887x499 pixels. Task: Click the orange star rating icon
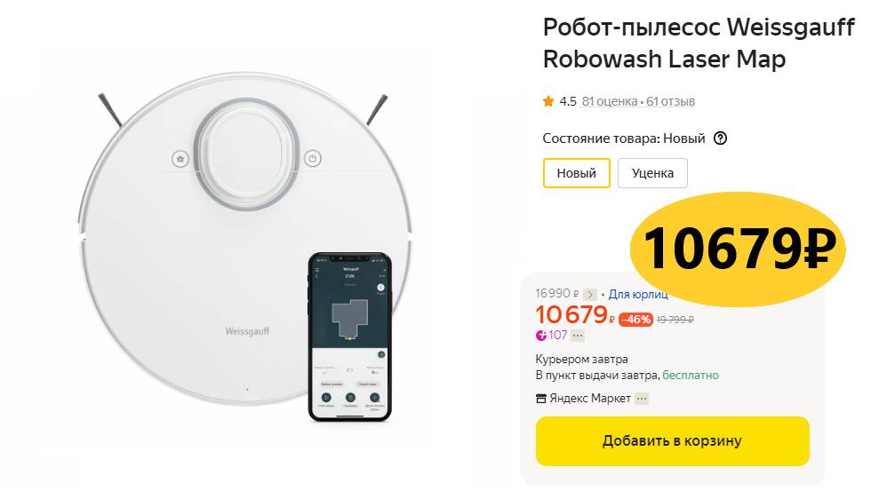pos(548,101)
